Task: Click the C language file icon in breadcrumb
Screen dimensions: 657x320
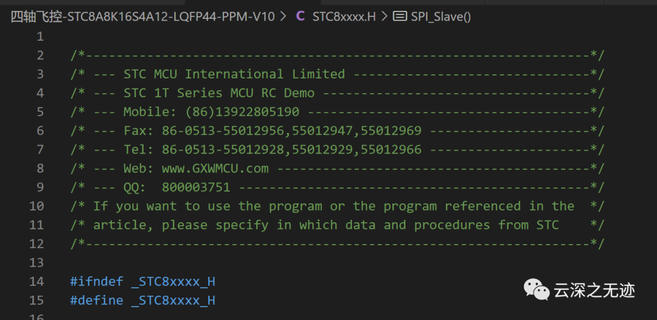Action: coord(301,16)
